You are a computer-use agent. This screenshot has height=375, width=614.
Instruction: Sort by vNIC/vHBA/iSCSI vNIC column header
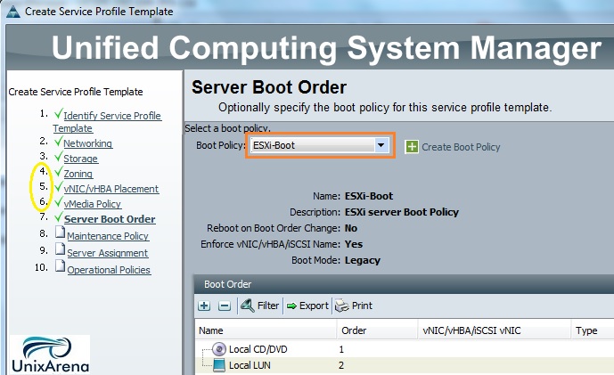495,330
